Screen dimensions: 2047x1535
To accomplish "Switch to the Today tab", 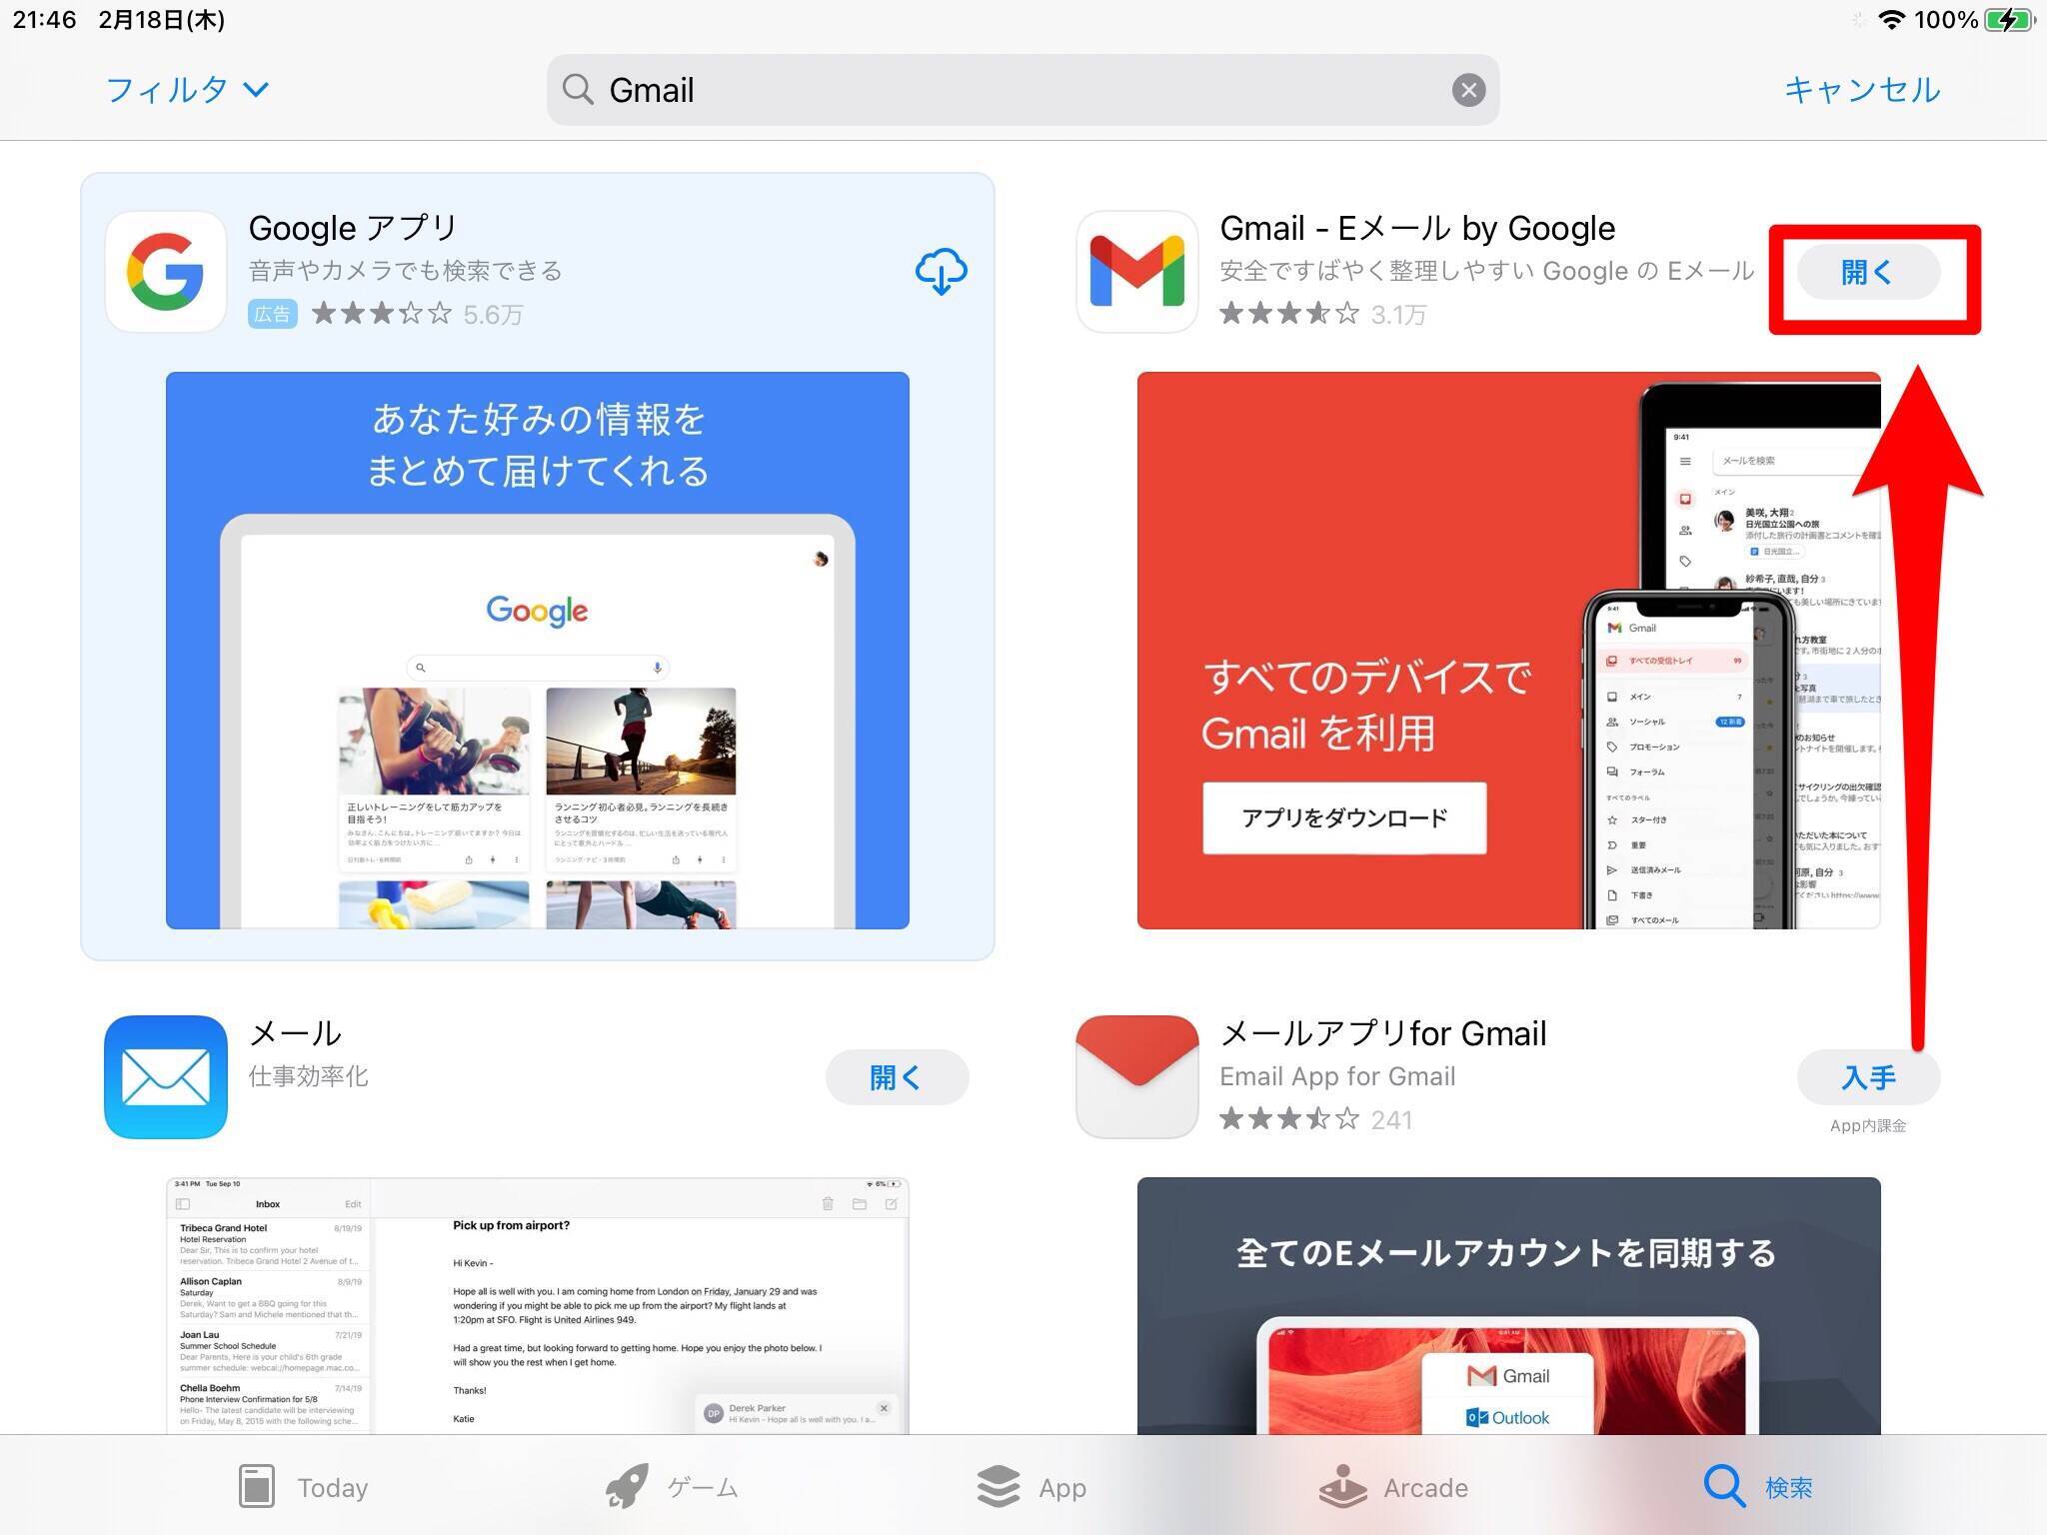I will click(x=304, y=1487).
